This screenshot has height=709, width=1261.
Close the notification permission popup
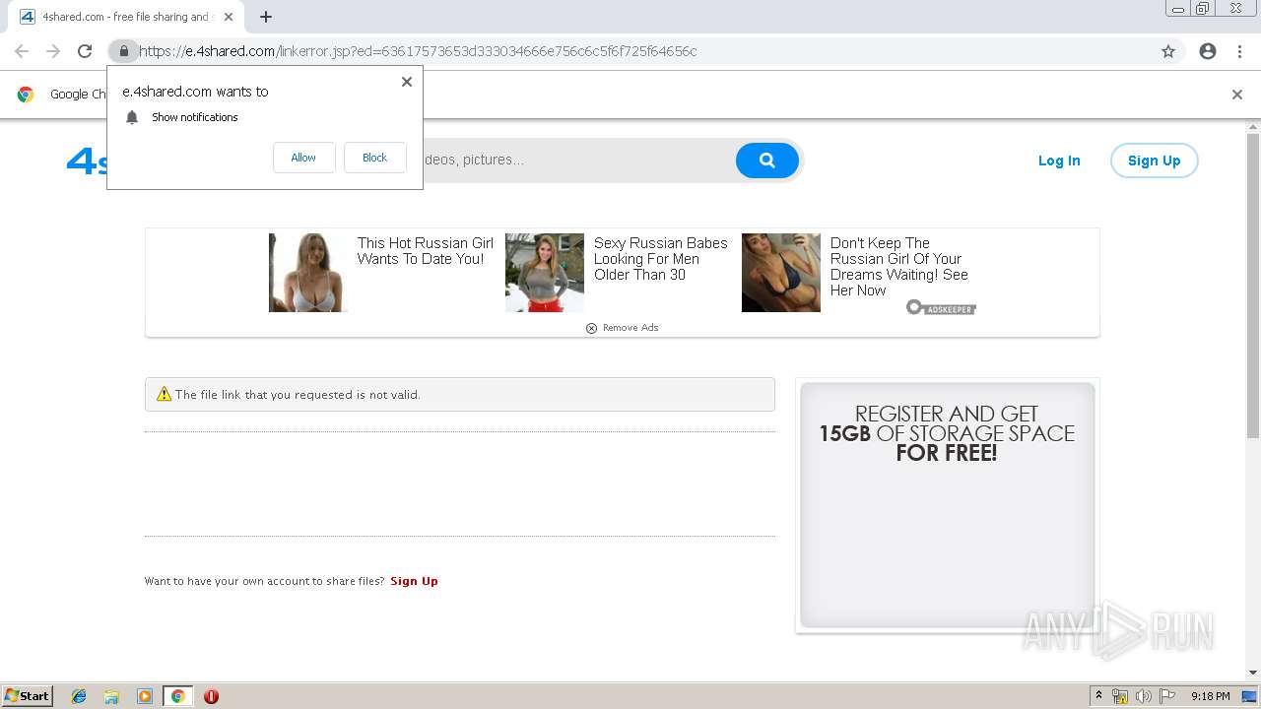[x=407, y=82]
